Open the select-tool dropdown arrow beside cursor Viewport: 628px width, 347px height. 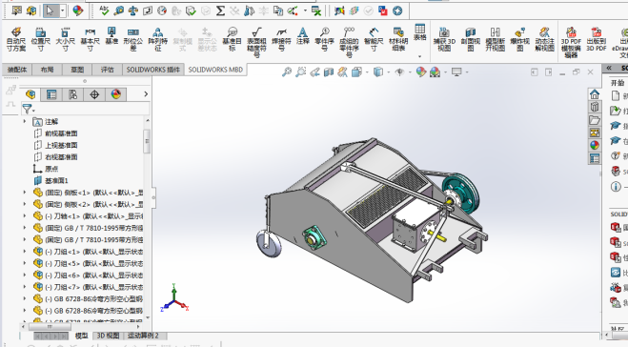[x=63, y=10]
